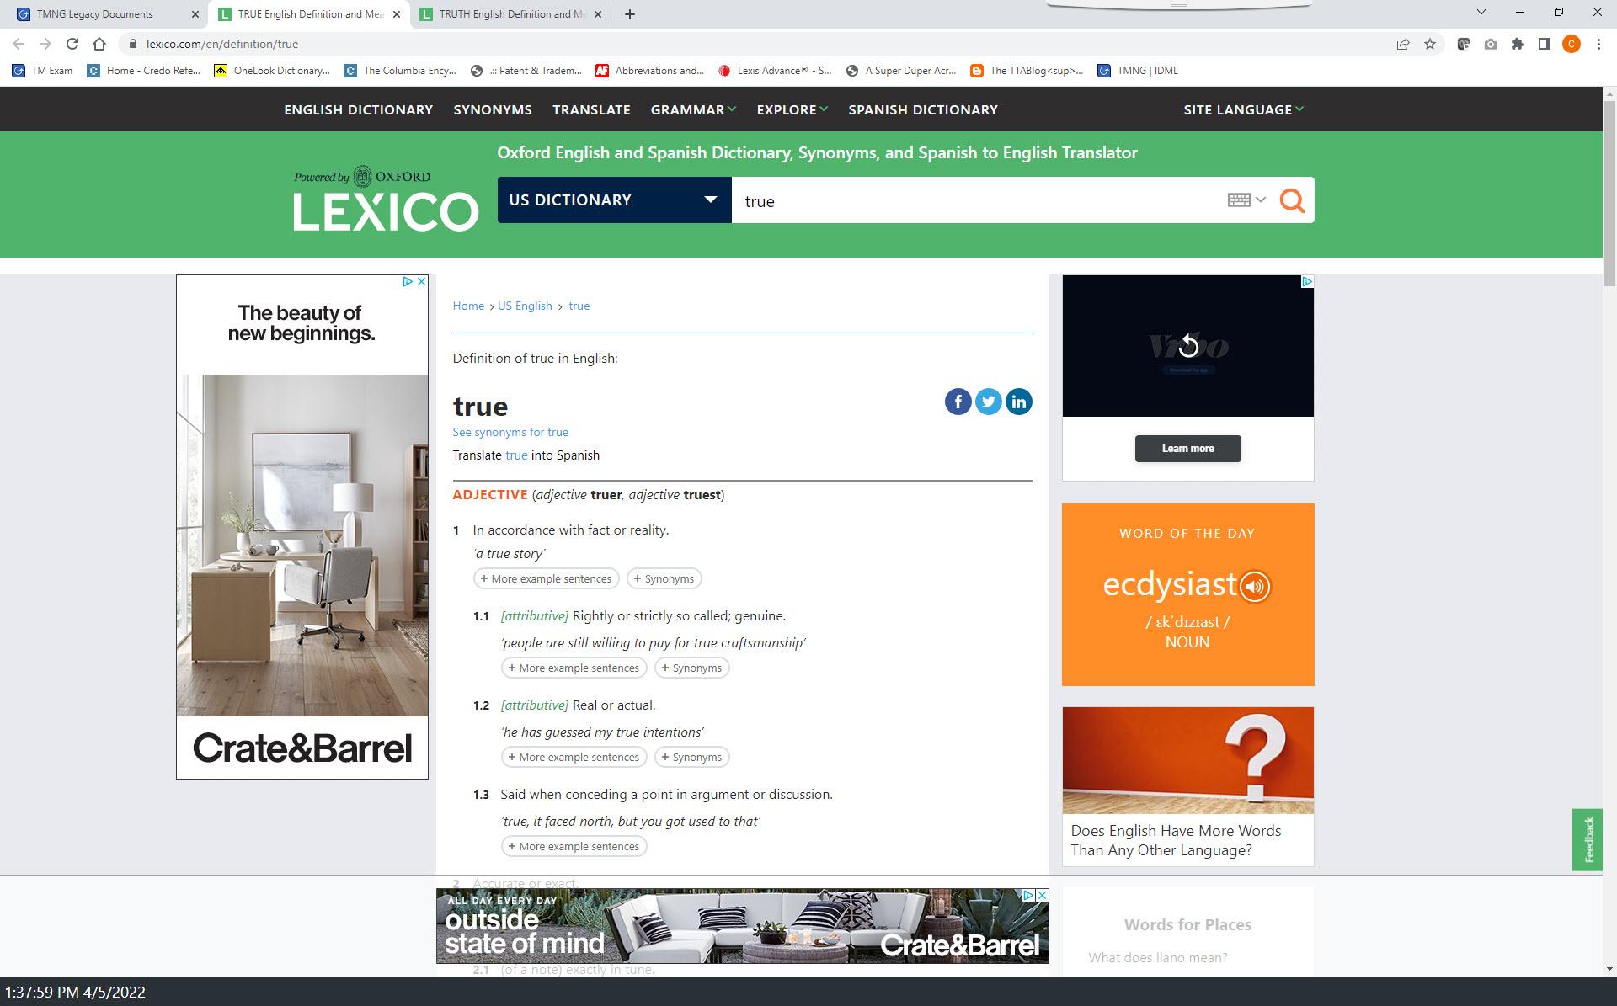Reload the page
Screen dimensions: 1617x1006
(72, 44)
